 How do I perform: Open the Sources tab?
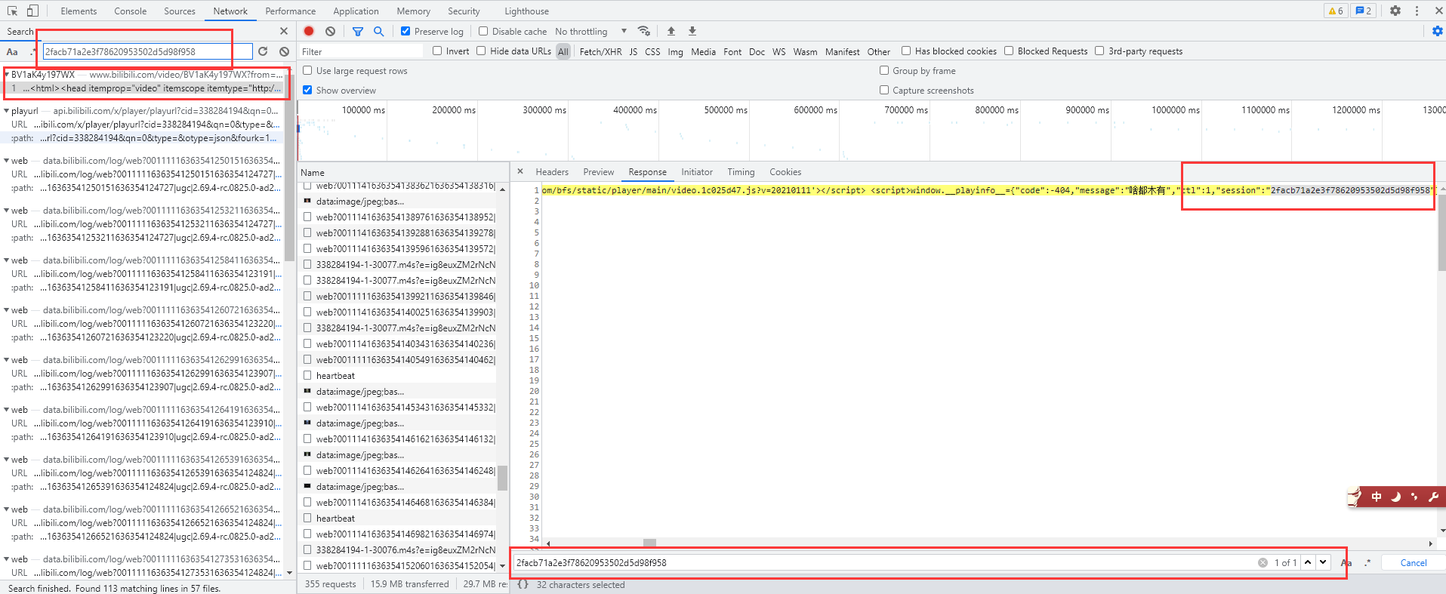[180, 11]
